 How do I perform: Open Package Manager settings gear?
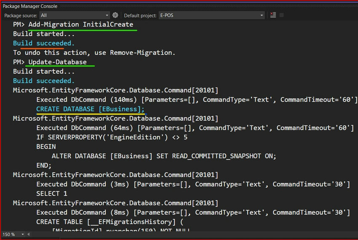click(115, 15)
